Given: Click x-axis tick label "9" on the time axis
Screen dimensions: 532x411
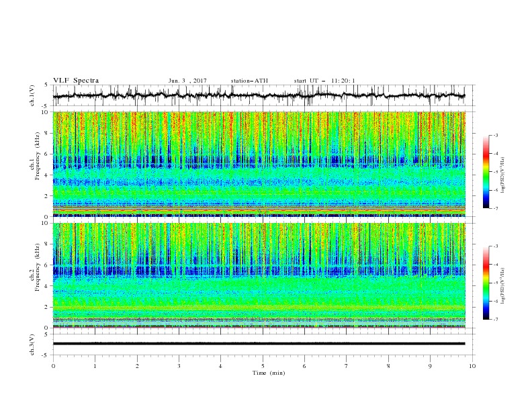Looking at the screenshot, I should pyautogui.click(x=430, y=366).
